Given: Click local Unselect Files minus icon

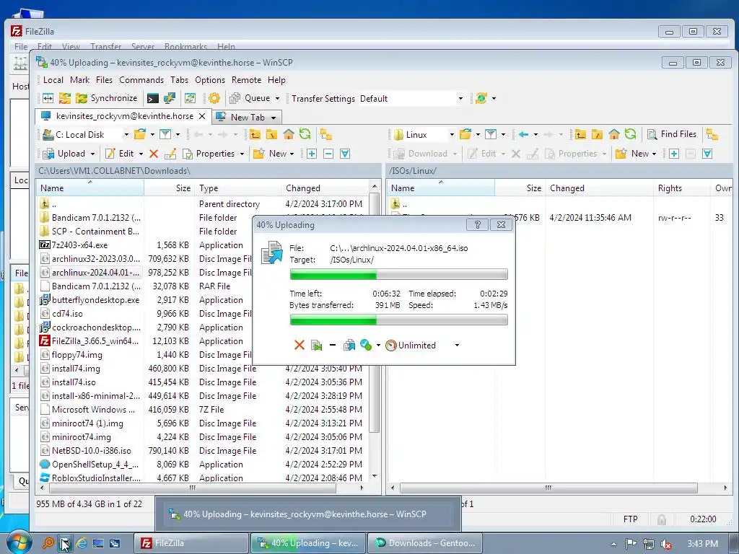Looking at the screenshot, I should pos(328,154).
